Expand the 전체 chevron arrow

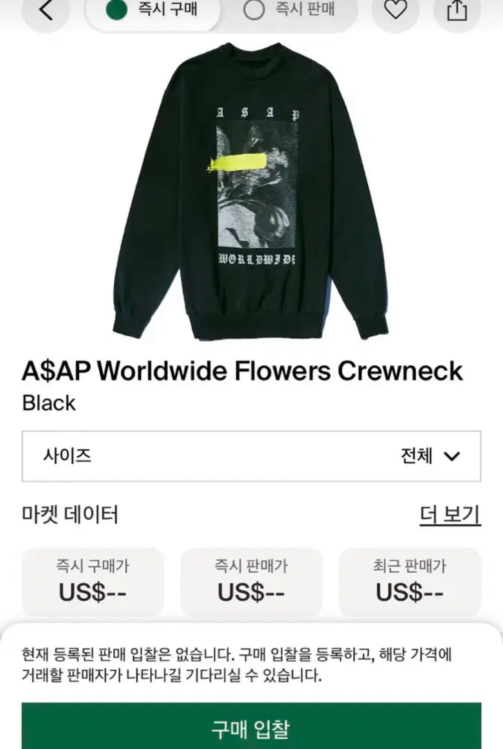(x=452, y=456)
